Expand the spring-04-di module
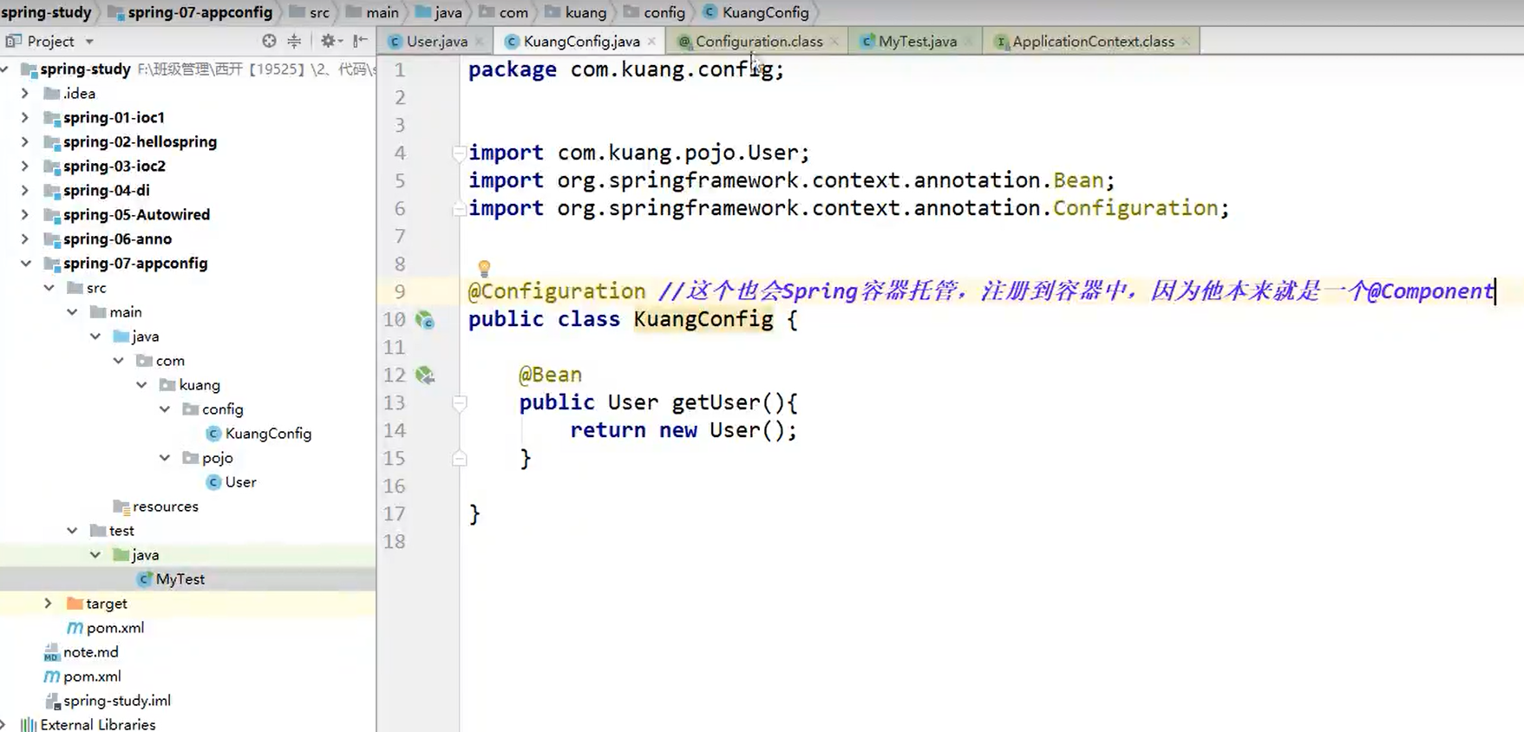The image size is (1524, 732). tap(25, 190)
